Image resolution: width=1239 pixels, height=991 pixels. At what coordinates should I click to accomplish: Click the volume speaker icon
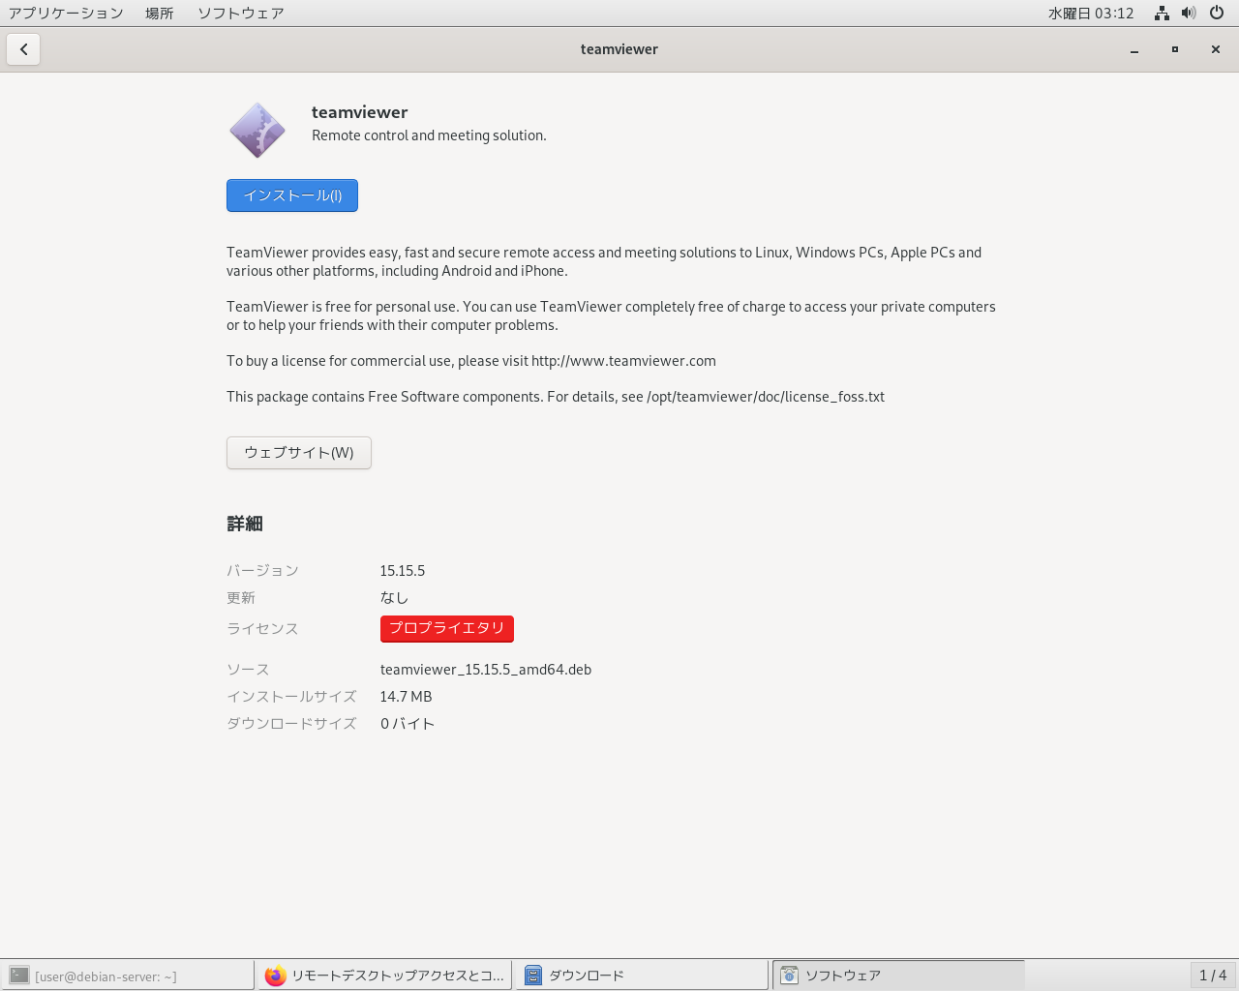click(1189, 14)
